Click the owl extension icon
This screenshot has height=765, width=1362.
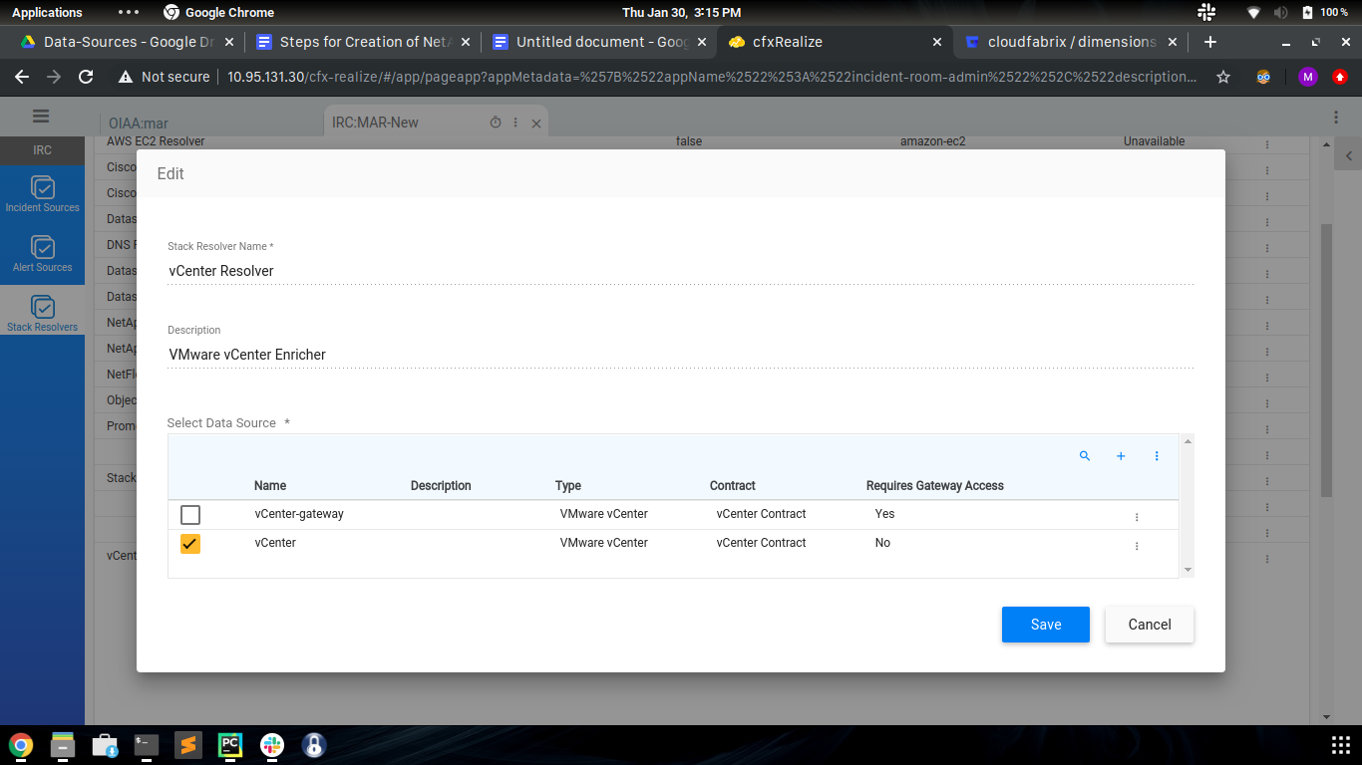(x=1264, y=77)
